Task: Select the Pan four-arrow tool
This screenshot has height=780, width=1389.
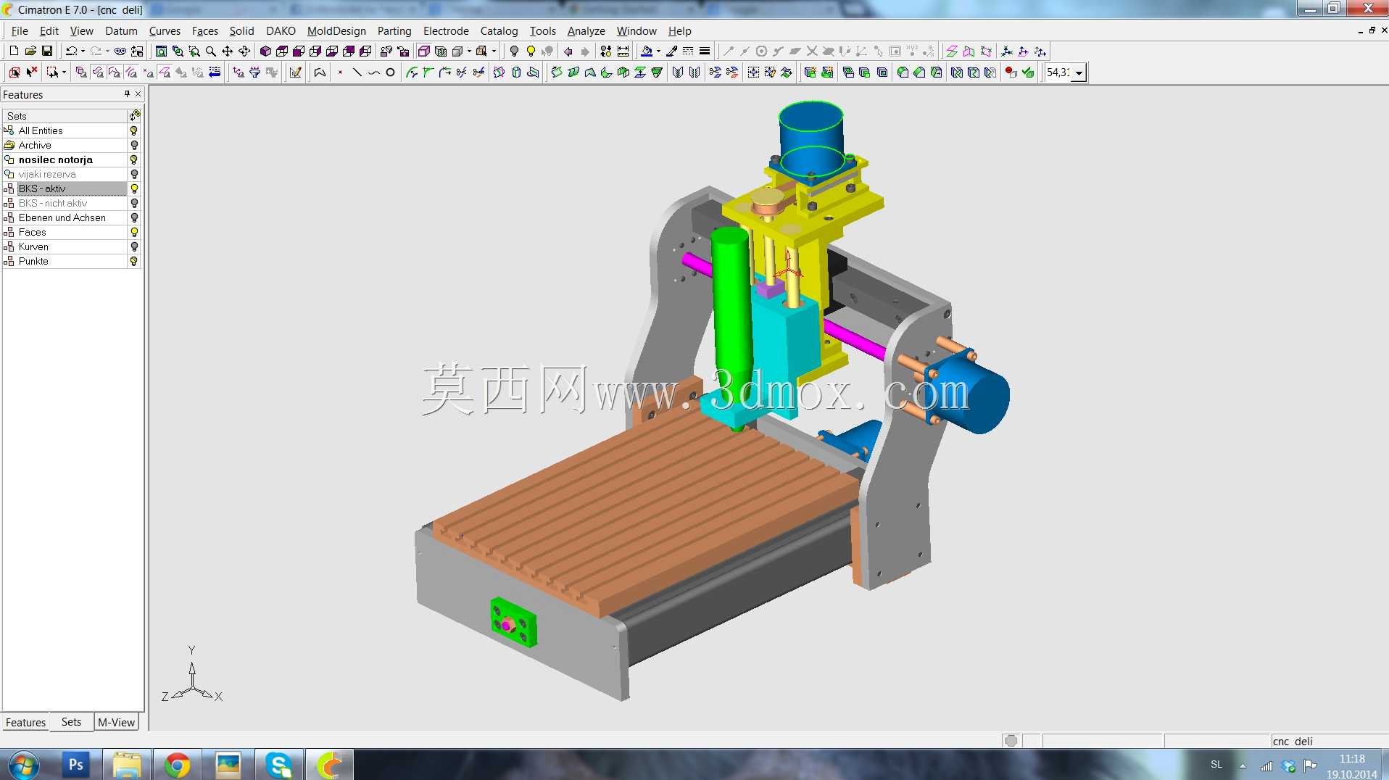Action: click(x=228, y=51)
